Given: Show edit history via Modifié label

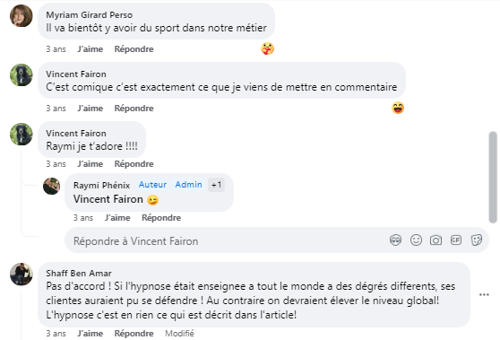Looking at the screenshot, I should 179,334.
